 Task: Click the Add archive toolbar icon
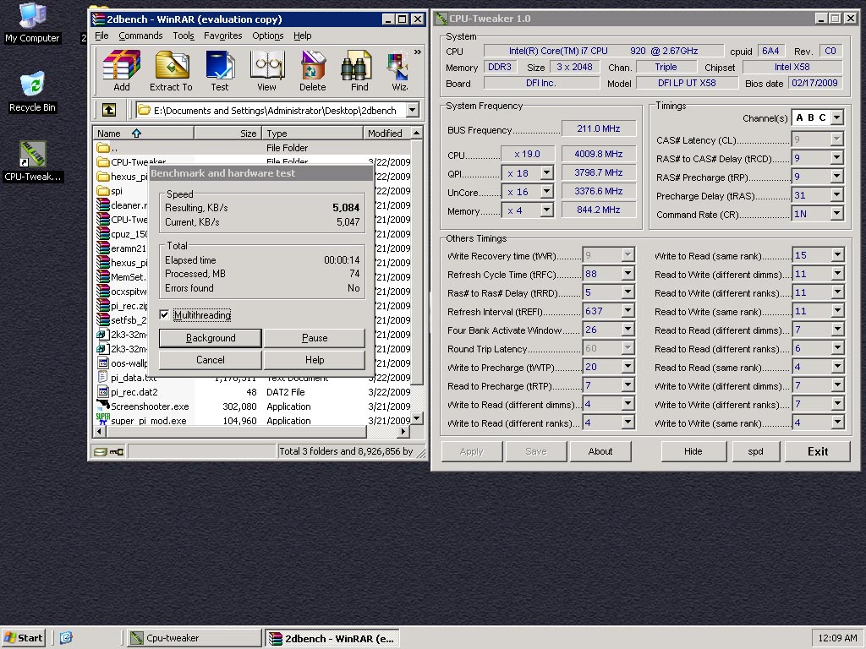pyautogui.click(x=122, y=71)
